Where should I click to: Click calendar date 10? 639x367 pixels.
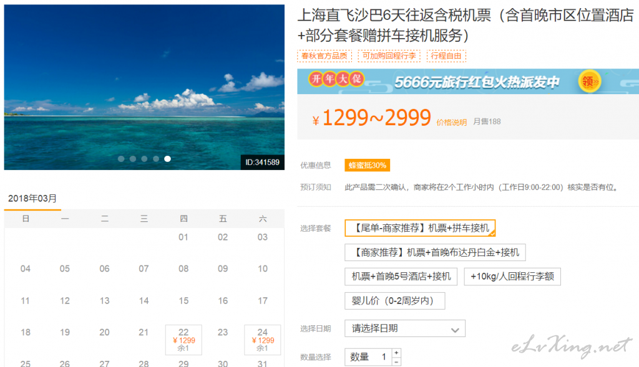point(263,269)
